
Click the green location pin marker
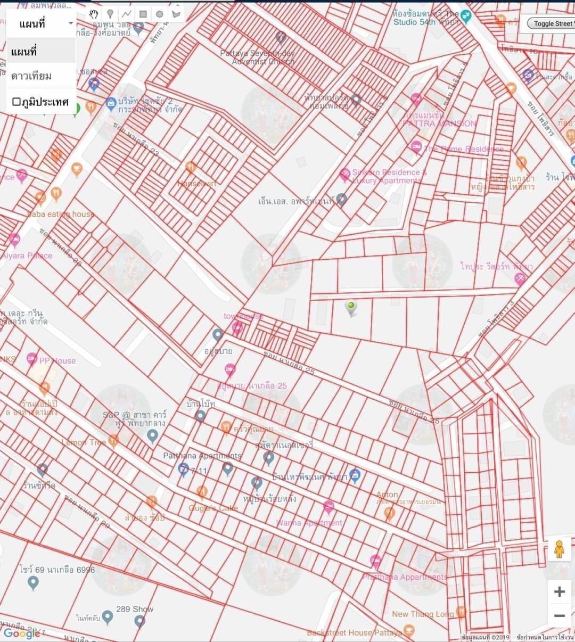(x=351, y=308)
